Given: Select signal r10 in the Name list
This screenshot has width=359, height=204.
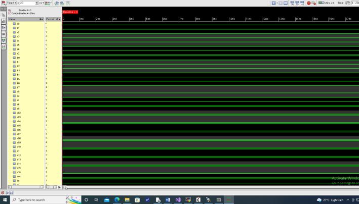Looking at the screenshot, I should click(19, 147).
